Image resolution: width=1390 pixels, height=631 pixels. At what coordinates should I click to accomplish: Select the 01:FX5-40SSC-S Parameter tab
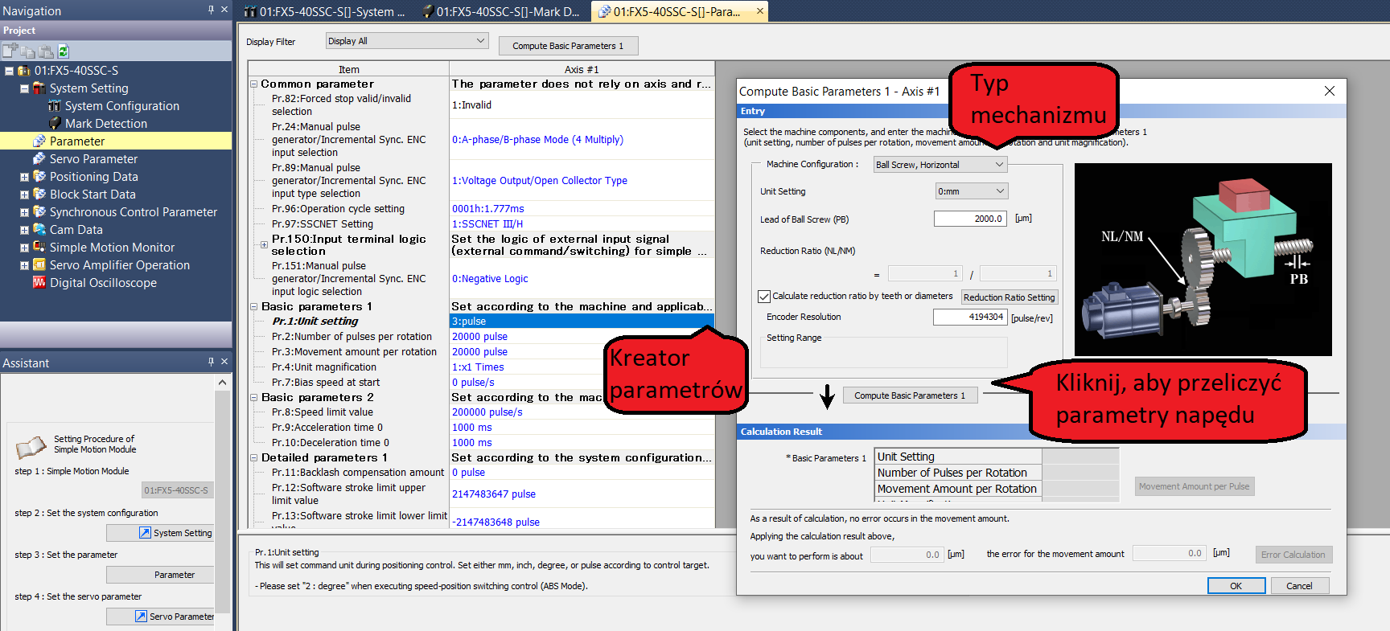point(678,11)
